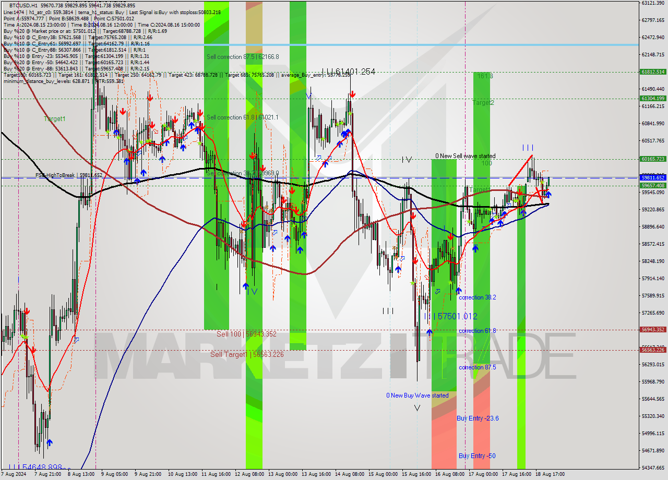Select the 'correction 61.8' blue label
The image size is (668, 480).
point(477,331)
